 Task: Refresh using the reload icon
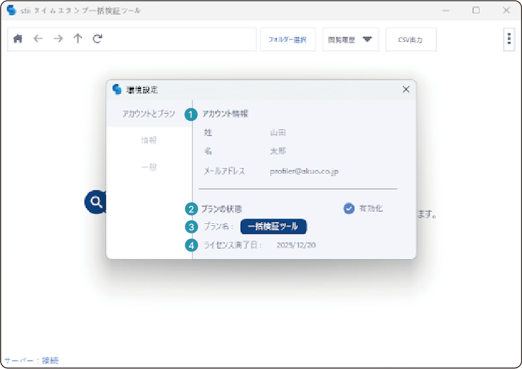[x=97, y=39]
